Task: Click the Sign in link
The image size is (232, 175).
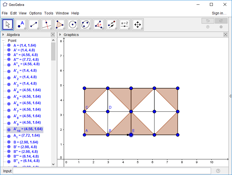Action: 219,13
